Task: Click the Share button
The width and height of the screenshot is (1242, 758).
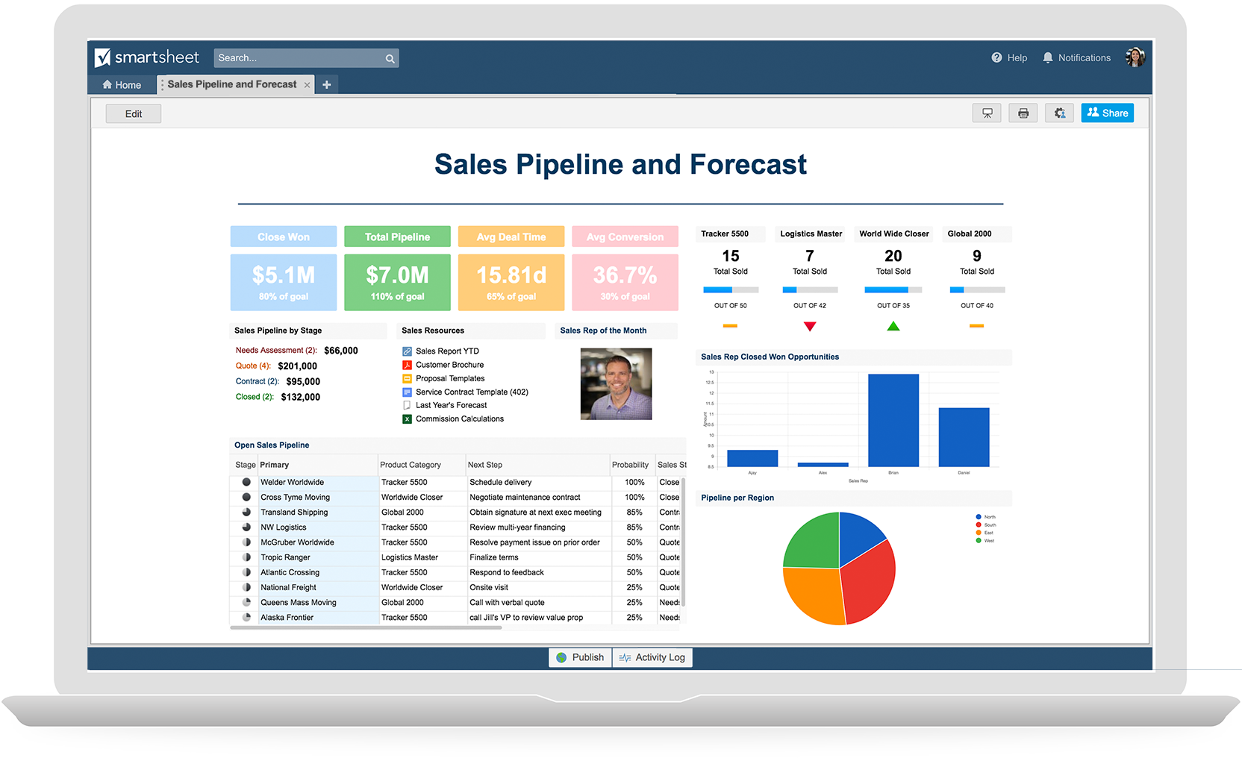Action: coord(1108,113)
